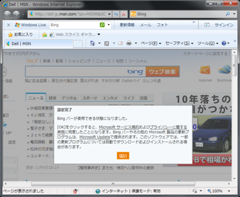The width and height of the screenshot is (240, 197).
Task: Select the ニュース news tab
Action: click(36, 98)
